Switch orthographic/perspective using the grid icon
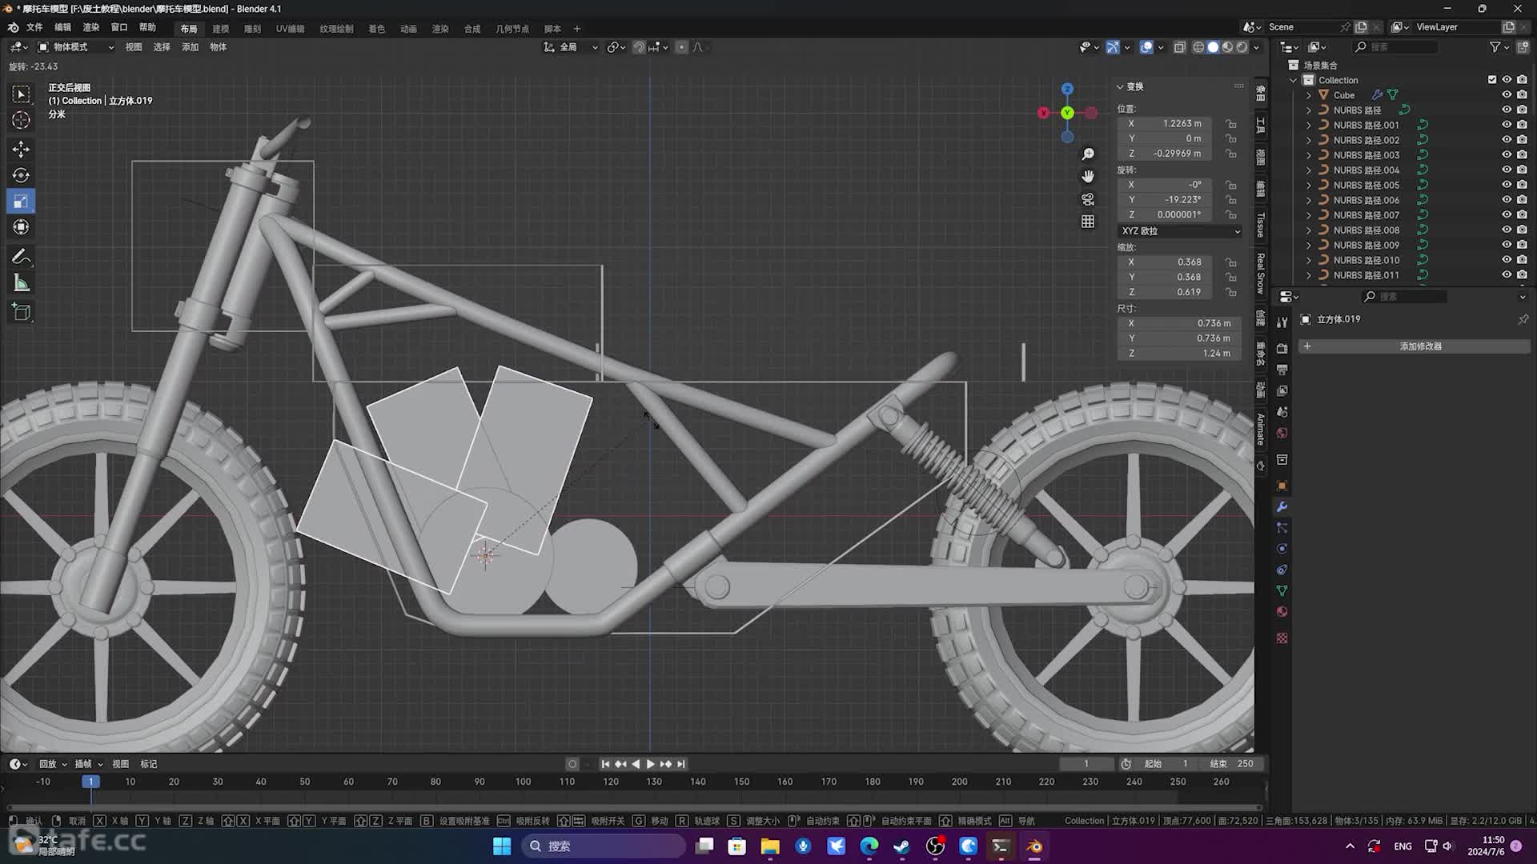The height and width of the screenshot is (864, 1537). [x=1088, y=222]
